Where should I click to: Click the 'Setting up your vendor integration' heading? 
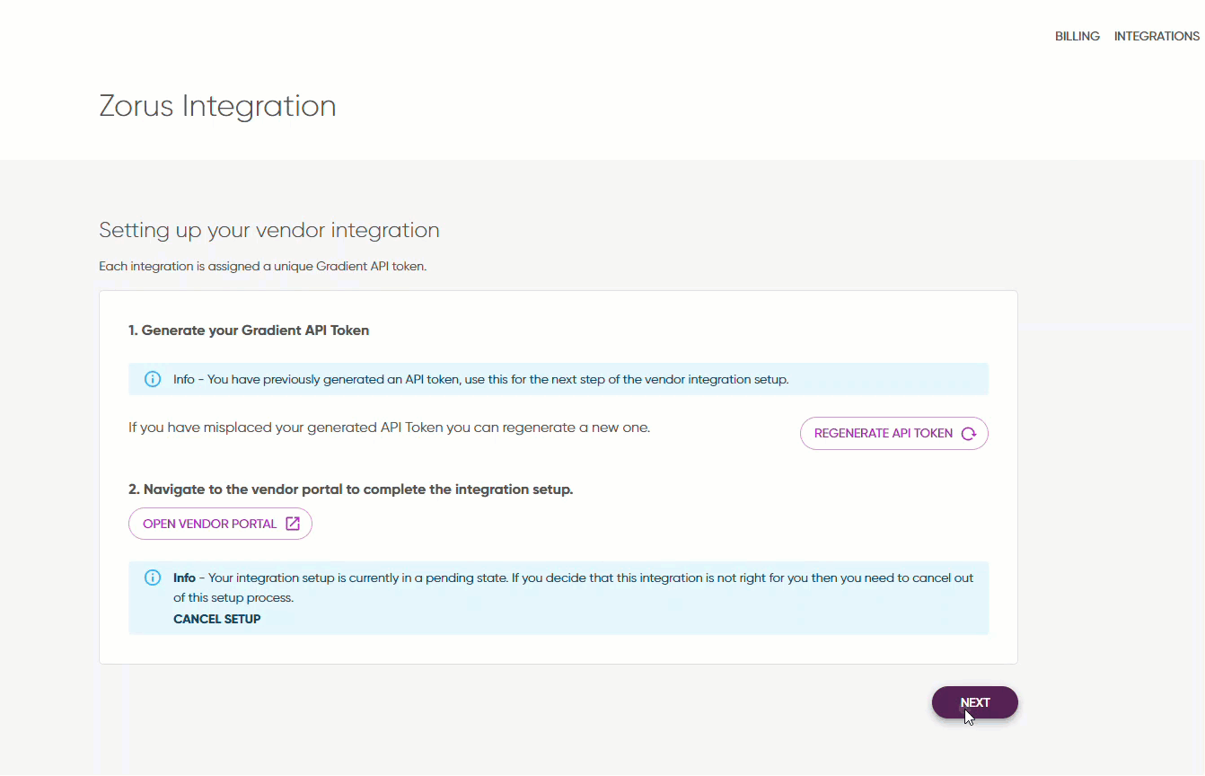click(x=269, y=231)
